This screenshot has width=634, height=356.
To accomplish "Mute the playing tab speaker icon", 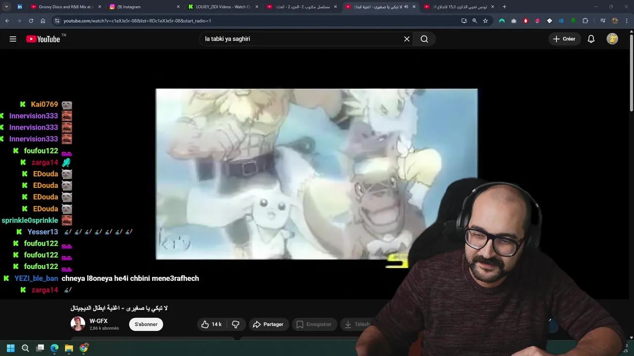I will pyautogui.click(x=406, y=7).
